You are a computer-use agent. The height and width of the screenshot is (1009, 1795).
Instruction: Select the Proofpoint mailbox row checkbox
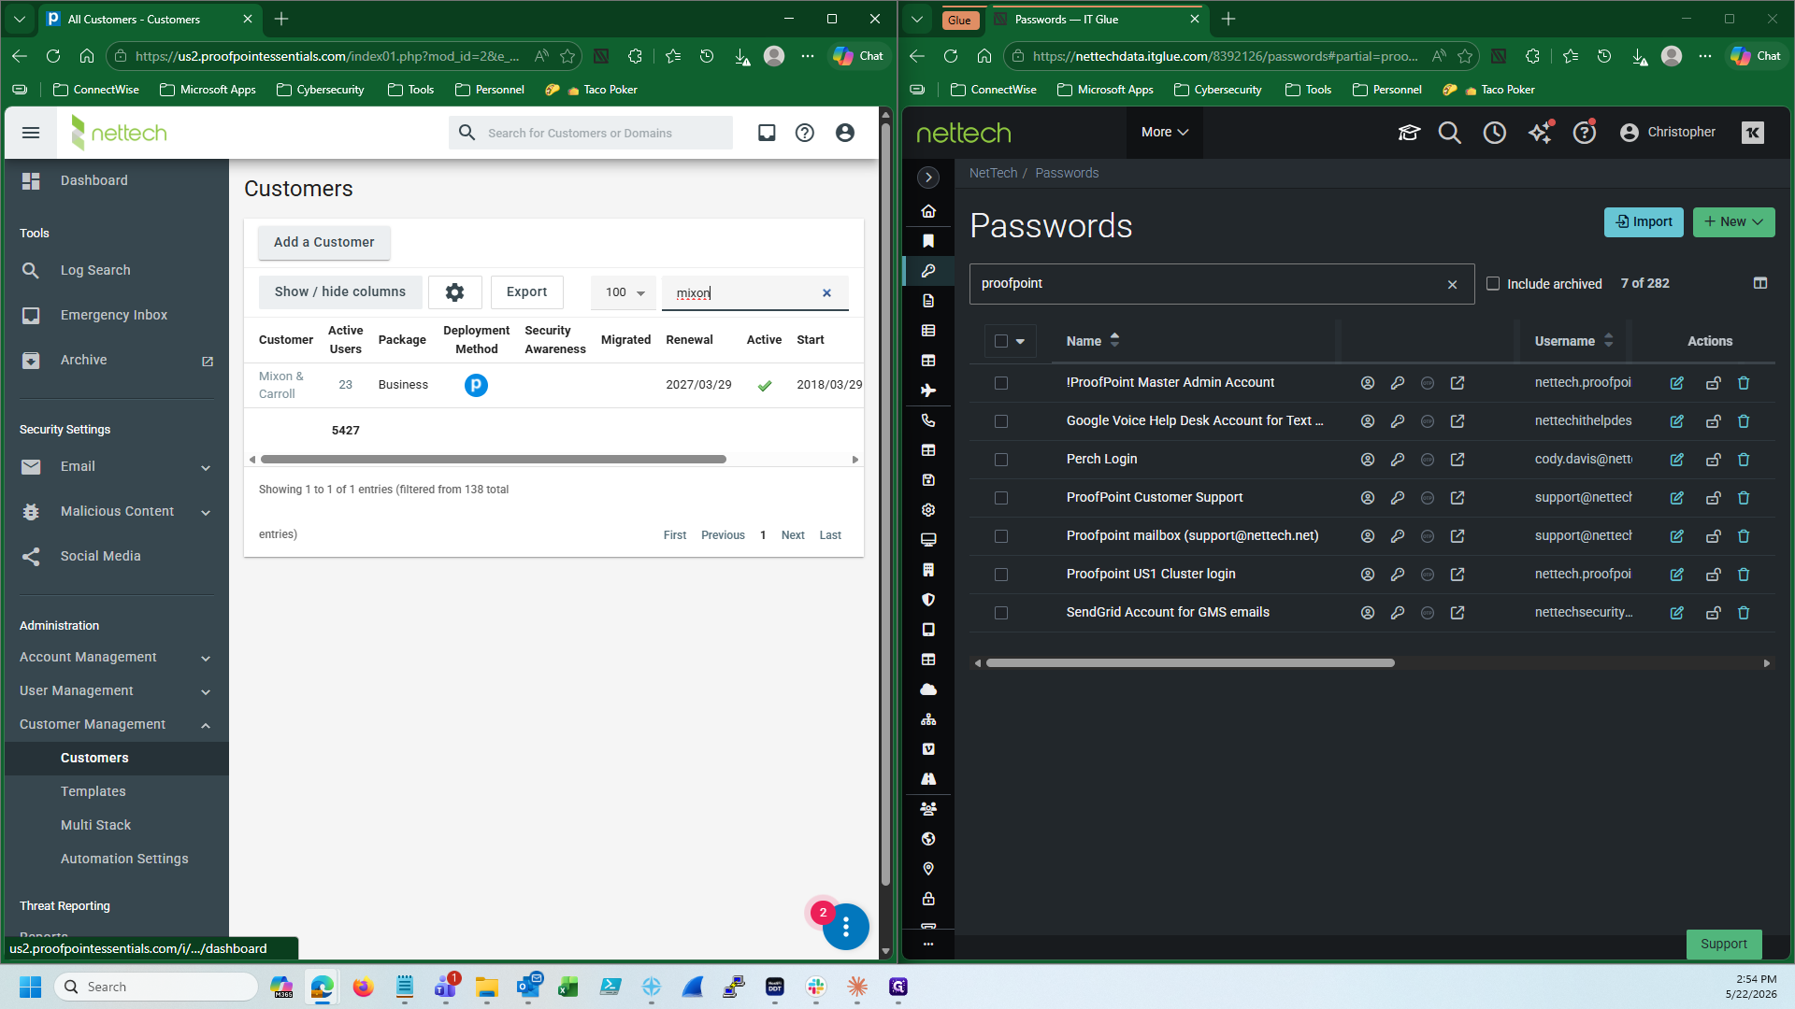click(1001, 536)
